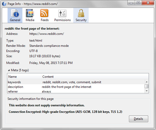156x130 pixels.
Task: Click the globe icon in title bar
Action: (x=4, y=4)
